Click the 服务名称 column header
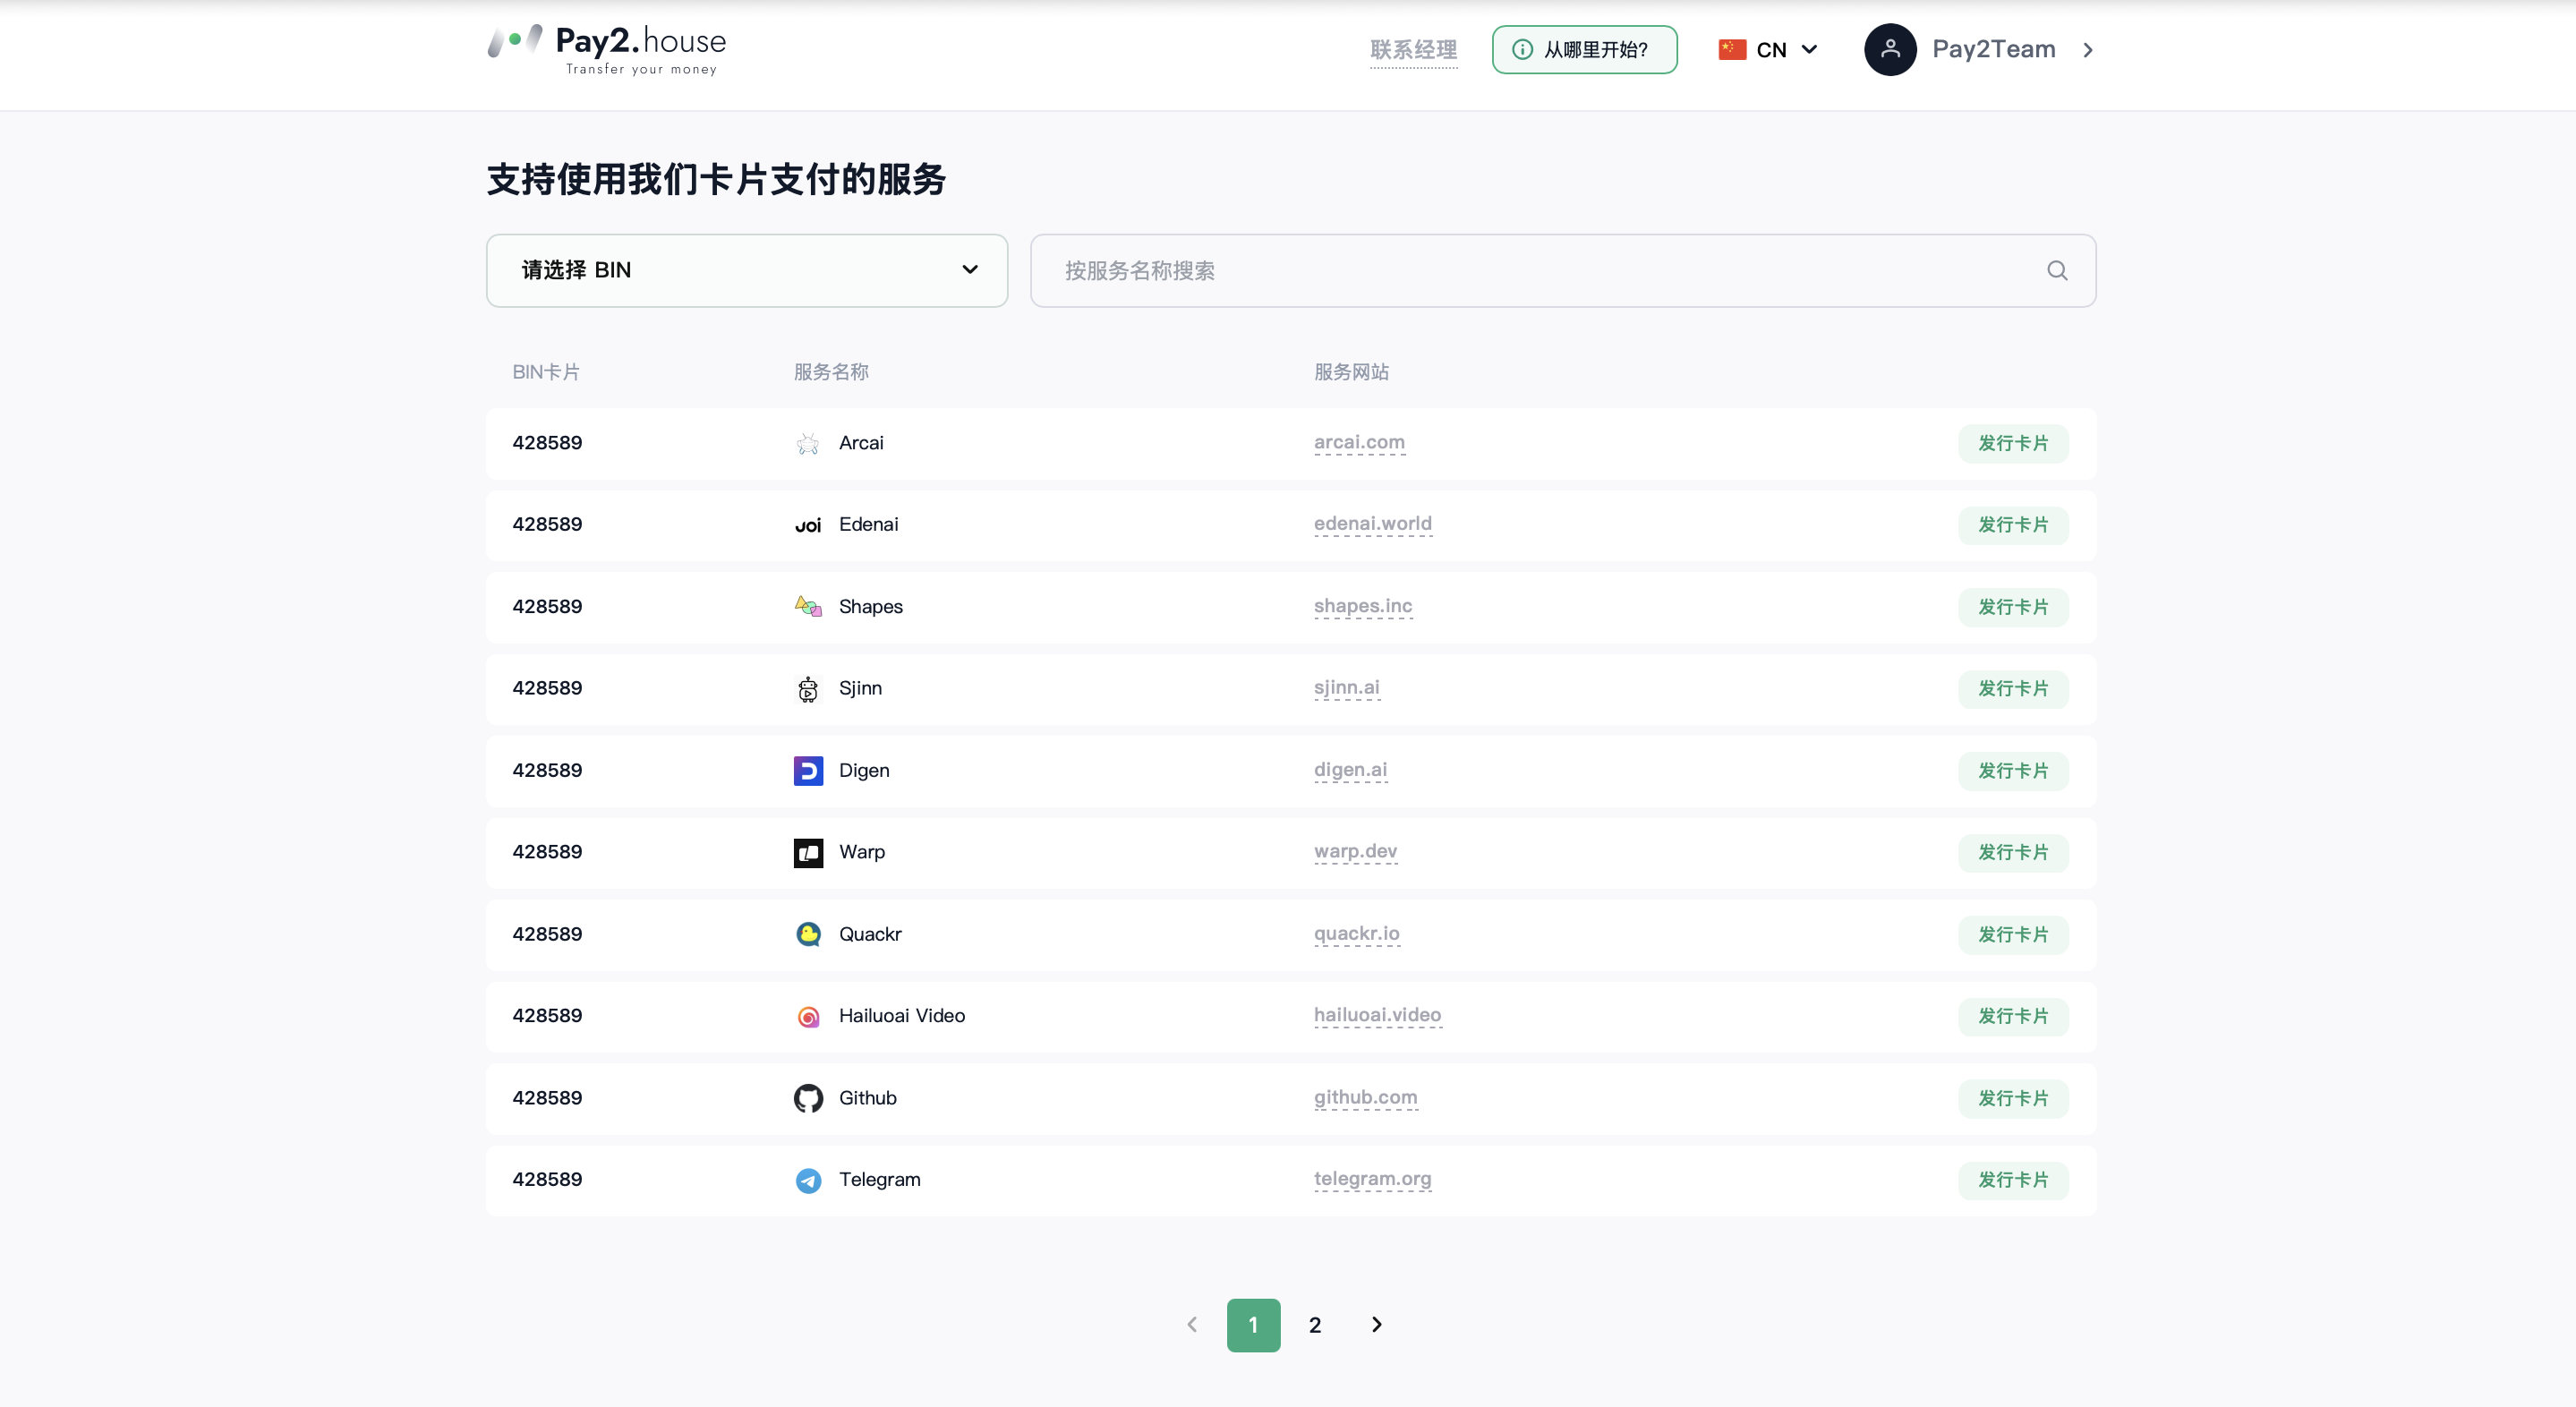The height and width of the screenshot is (1407, 2576). point(831,372)
